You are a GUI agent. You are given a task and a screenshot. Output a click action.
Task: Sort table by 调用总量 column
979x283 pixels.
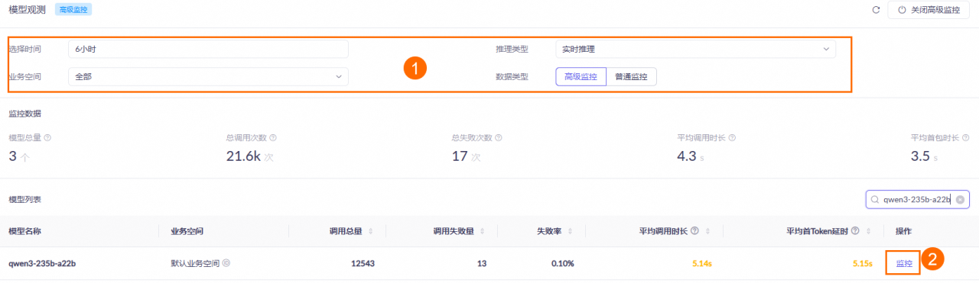tap(370, 231)
